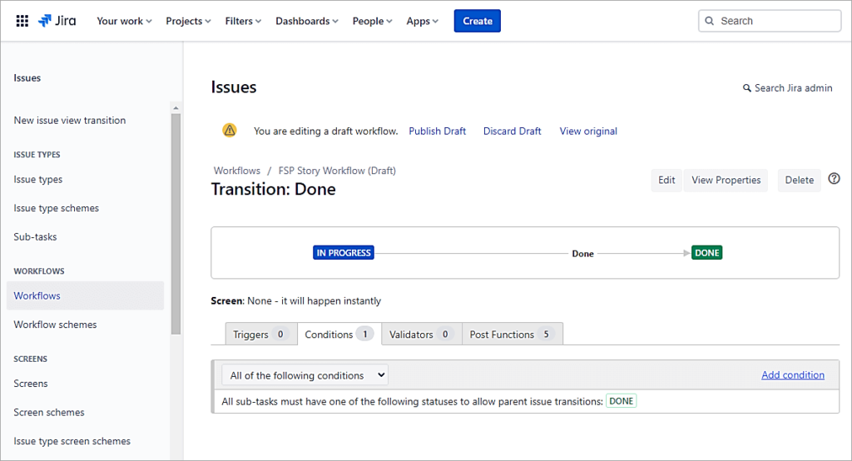Image resolution: width=852 pixels, height=461 pixels.
Task: Expand the Filters menu
Action: 243,21
